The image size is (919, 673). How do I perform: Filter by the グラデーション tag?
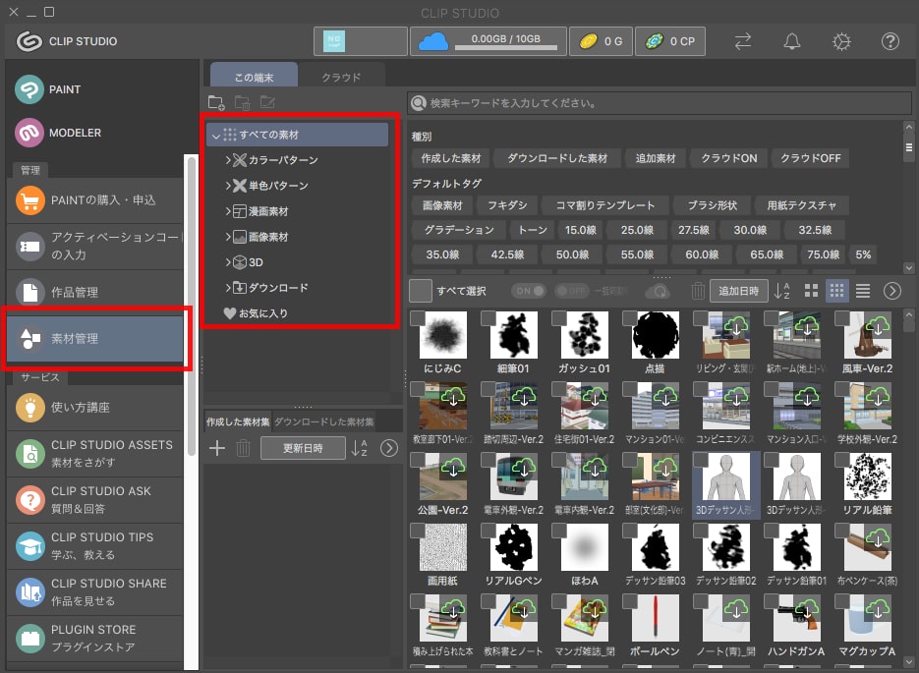click(x=459, y=230)
